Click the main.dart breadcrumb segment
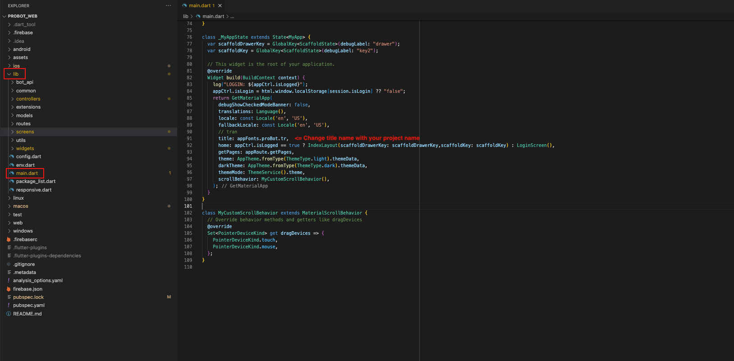 coord(213,17)
